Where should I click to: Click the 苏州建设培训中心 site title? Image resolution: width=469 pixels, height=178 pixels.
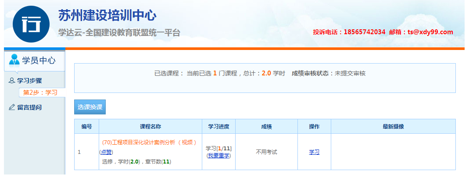pos(107,16)
